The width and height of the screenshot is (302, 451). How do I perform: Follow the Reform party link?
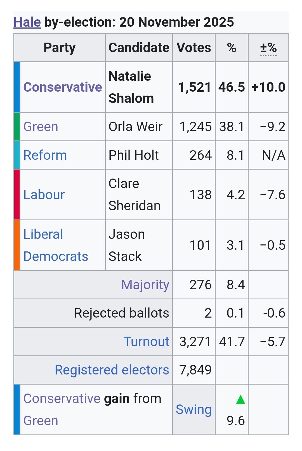45,155
